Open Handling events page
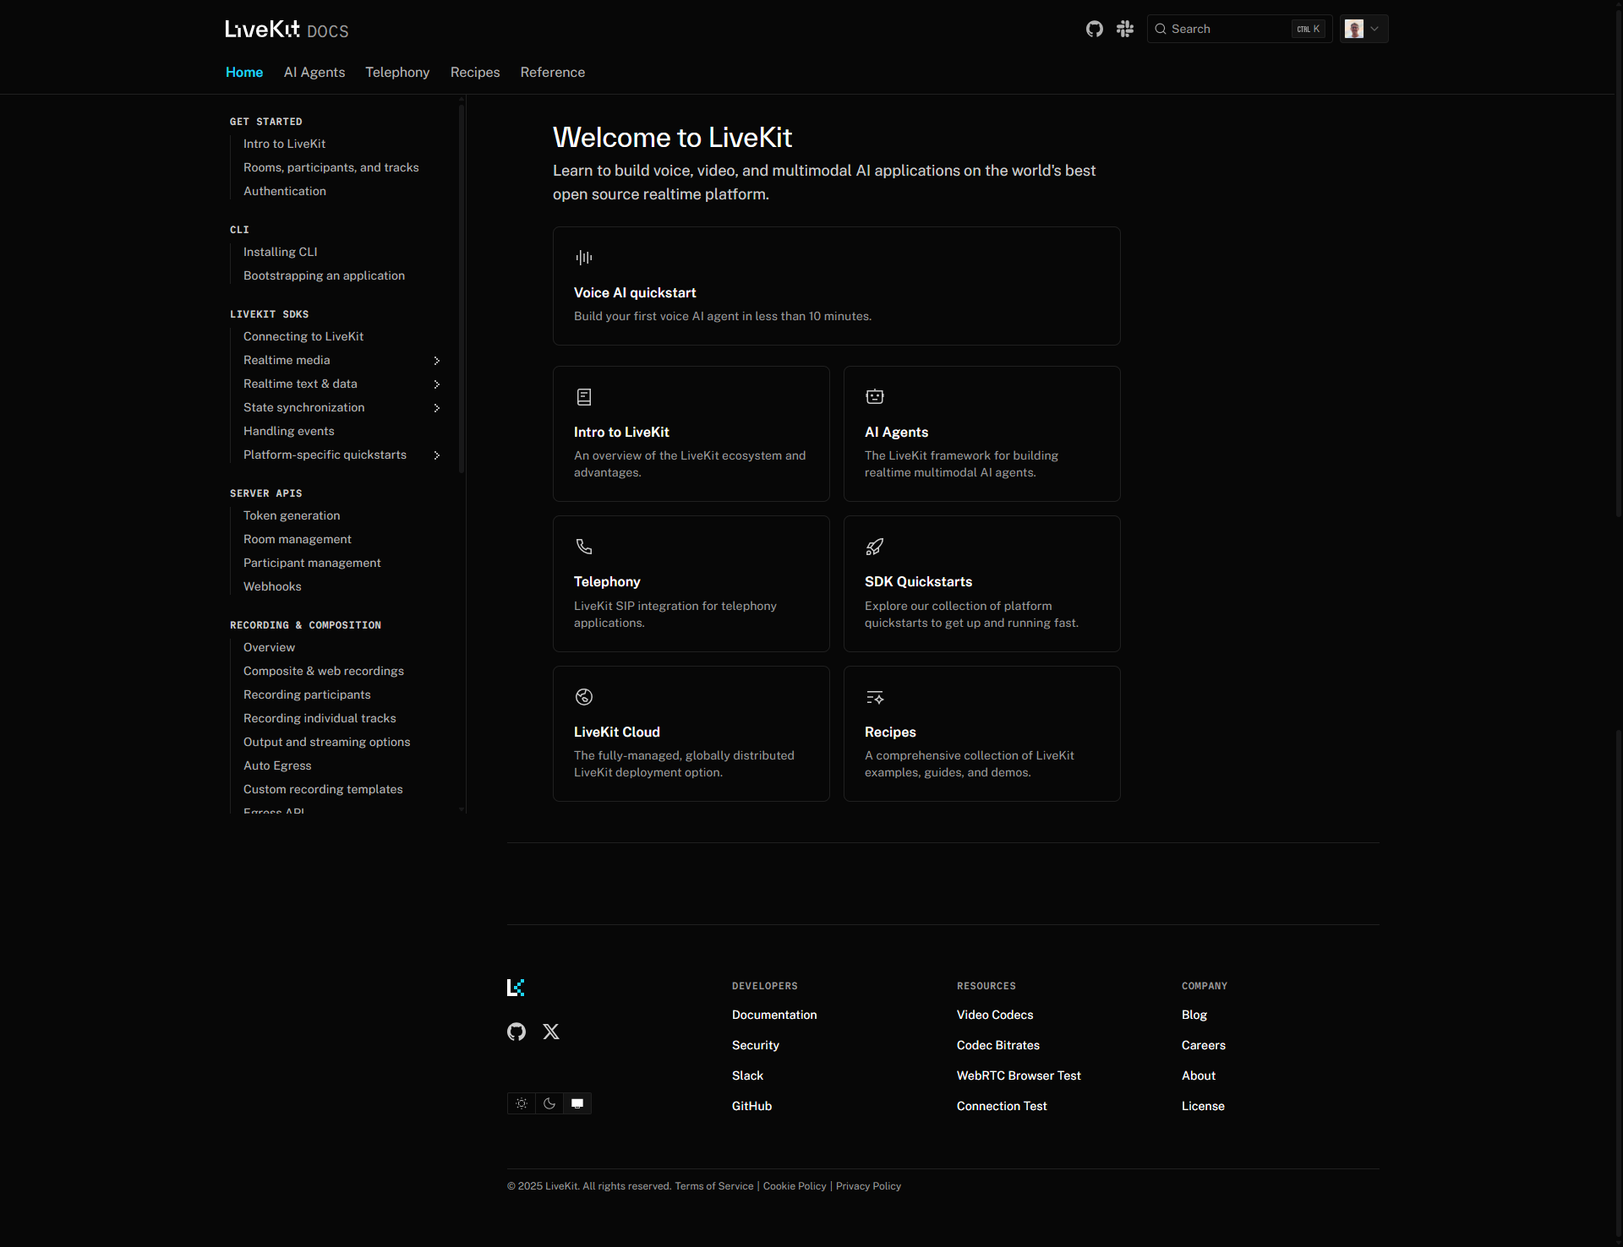Screen dimensions: 1623x1247 click(289, 432)
